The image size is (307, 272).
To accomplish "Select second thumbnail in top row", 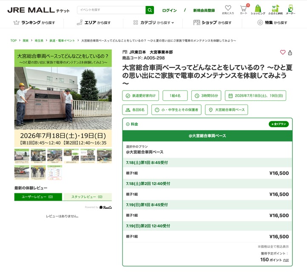I will (x=38, y=156).
